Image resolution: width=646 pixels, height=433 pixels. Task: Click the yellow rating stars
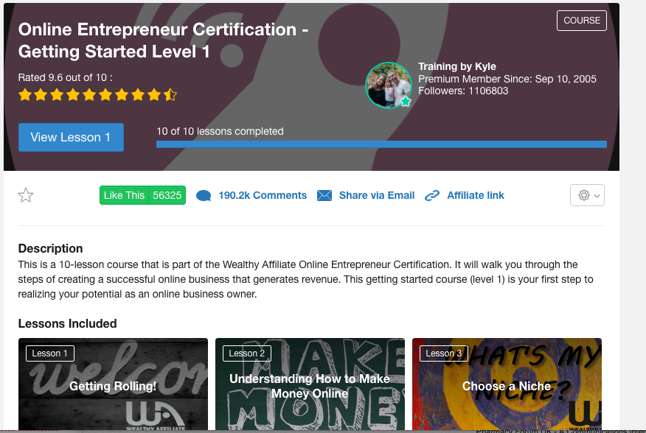point(97,95)
